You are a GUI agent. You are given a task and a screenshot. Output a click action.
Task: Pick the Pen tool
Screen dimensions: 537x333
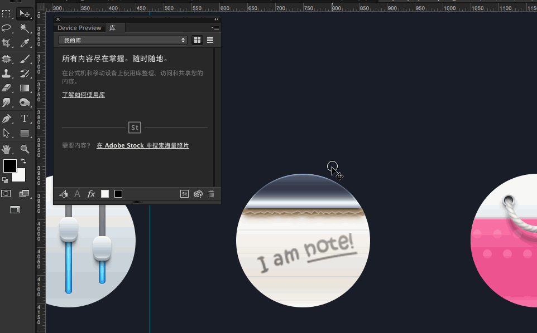tap(7, 118)
